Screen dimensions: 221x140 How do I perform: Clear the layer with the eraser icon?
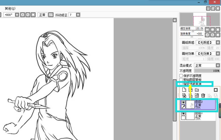(197, 95)
